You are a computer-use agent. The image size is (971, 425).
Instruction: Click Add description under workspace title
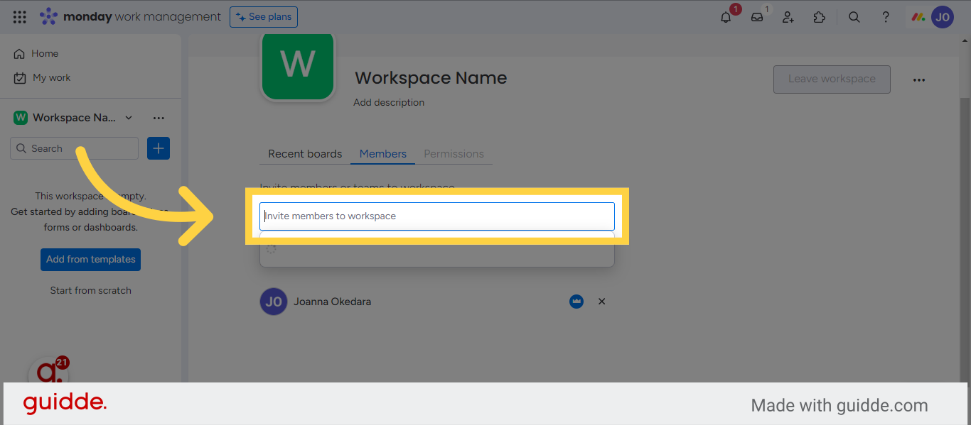click(389, 102)
